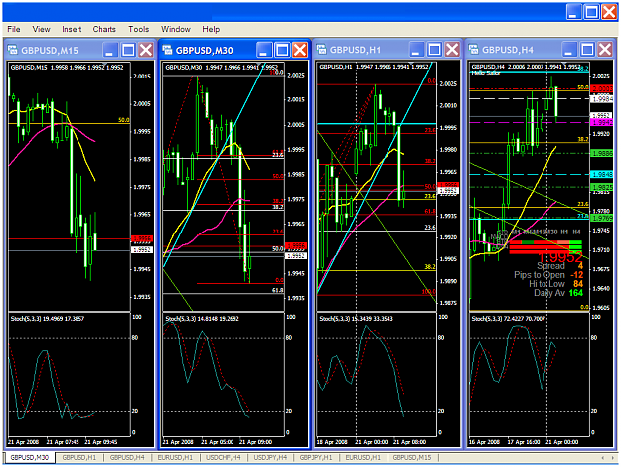Viewport: 621px width, 467px height.
Task: Open the Charts menu
Action: click(x=104, y=29)
